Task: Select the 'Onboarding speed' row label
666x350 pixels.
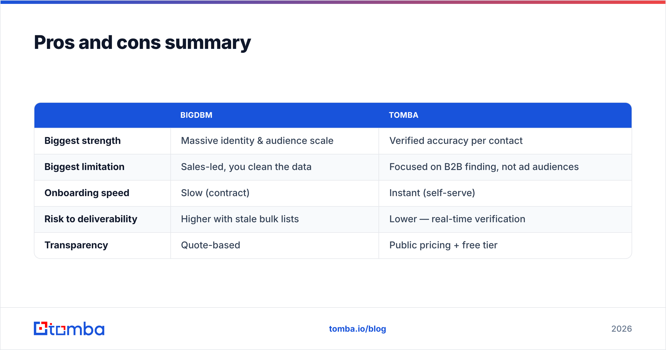Action: (x=87, y=193)
